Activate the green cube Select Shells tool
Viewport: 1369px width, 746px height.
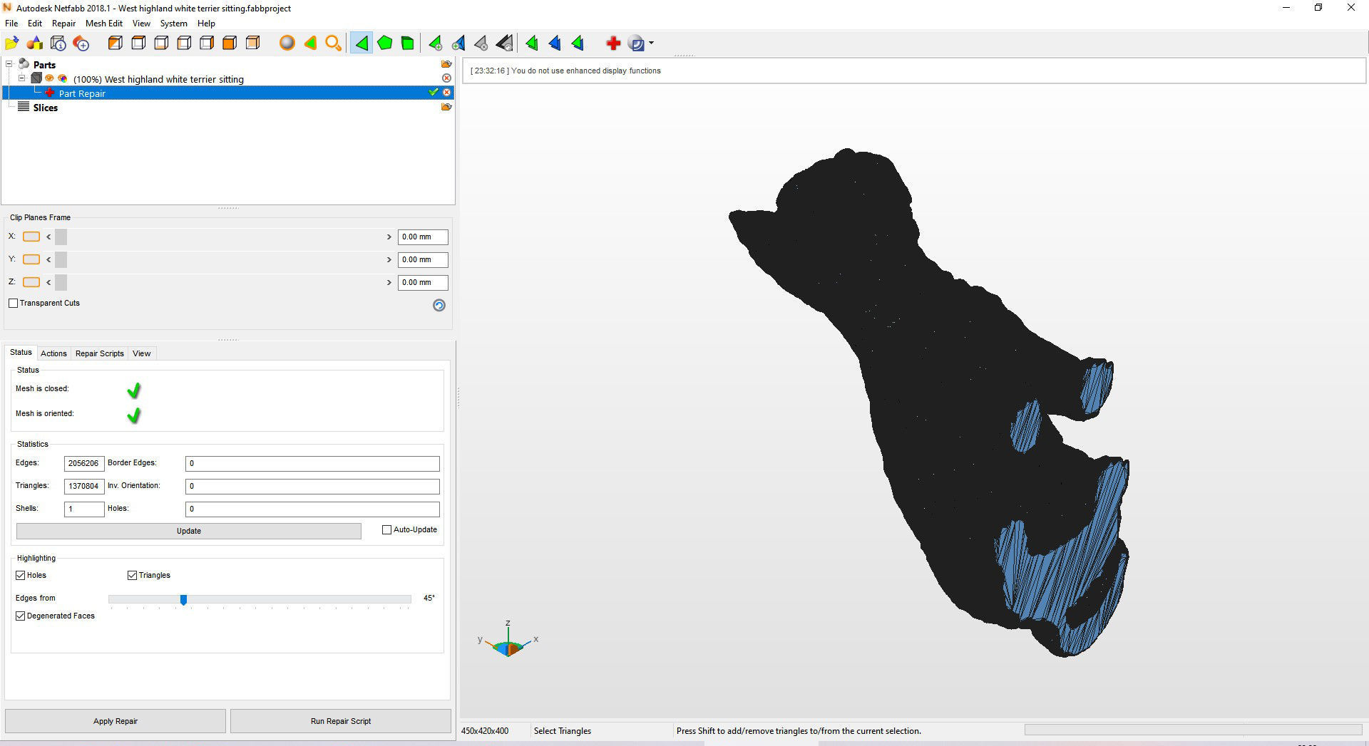click(407, 43)
